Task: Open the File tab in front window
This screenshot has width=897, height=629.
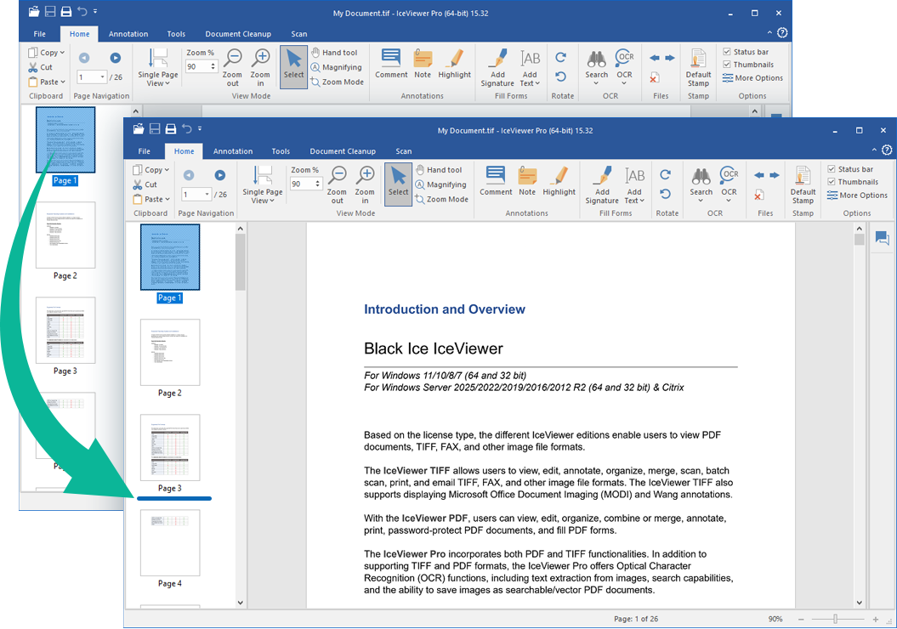Action: (145, 151)
